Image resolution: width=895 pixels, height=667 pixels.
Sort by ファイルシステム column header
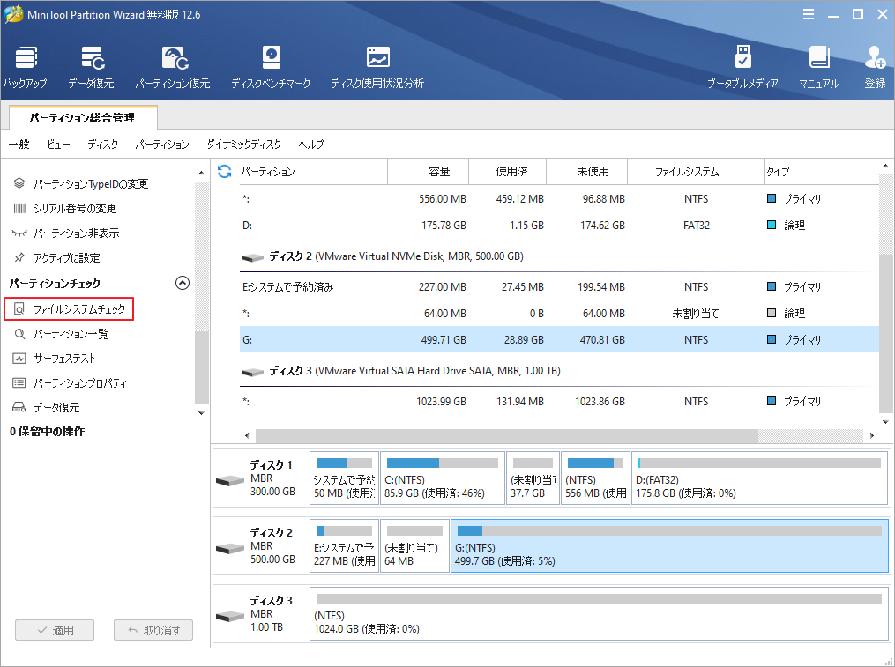tap(696, 171)
